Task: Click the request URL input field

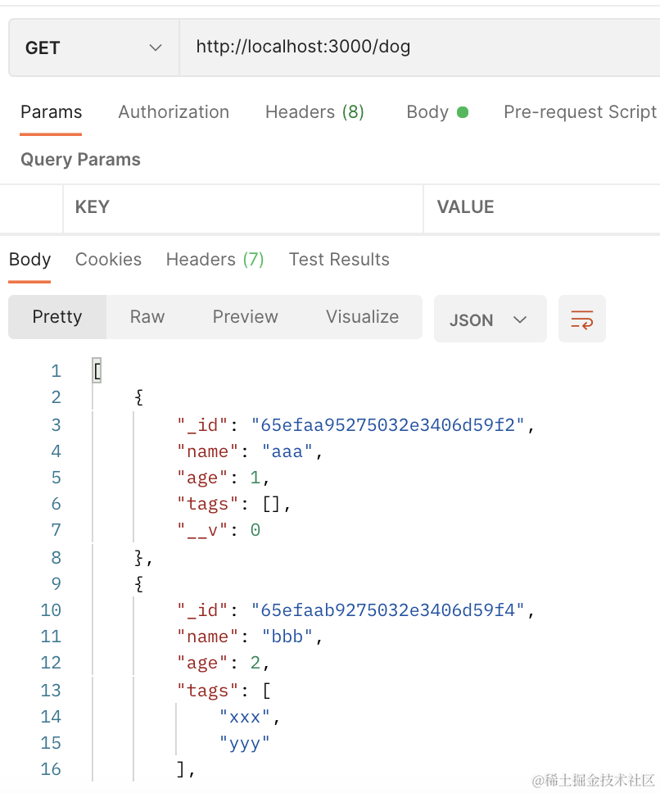Action: coord(418,48)
